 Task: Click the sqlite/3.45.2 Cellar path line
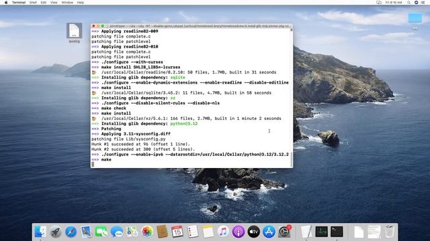pos(181,92)
